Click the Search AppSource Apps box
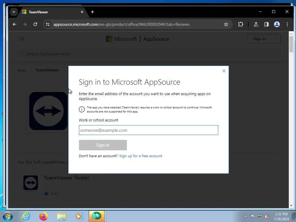 (149, 54)
